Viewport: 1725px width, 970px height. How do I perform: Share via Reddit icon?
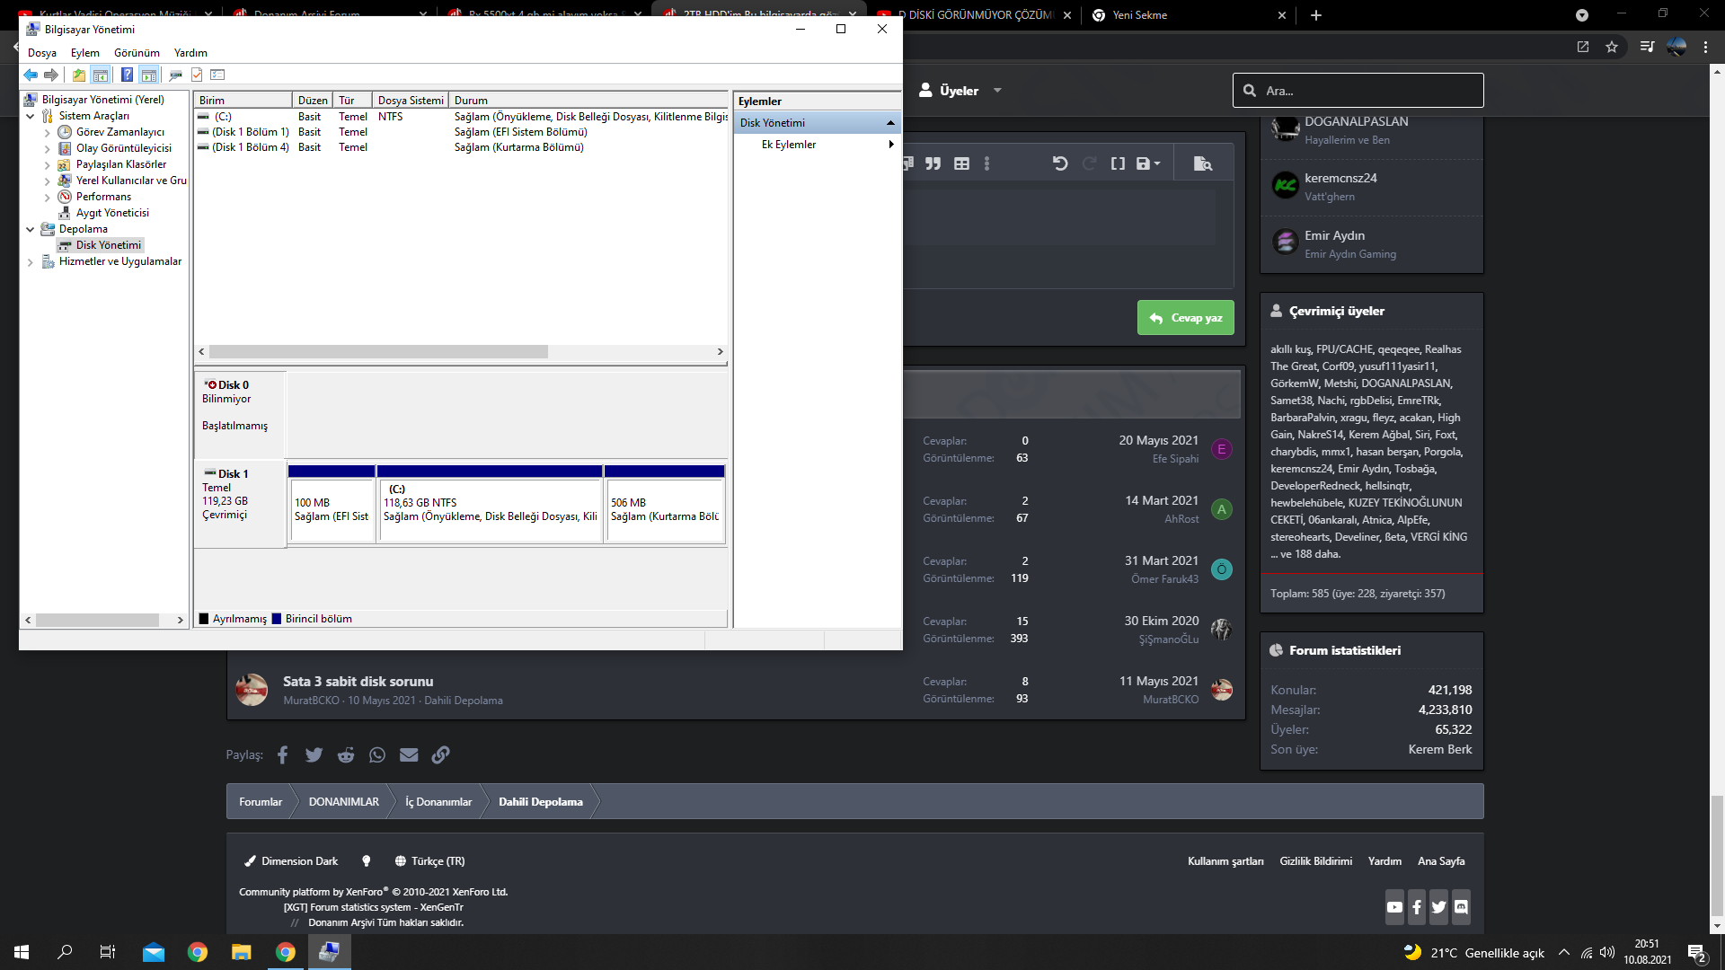(346, 755)
